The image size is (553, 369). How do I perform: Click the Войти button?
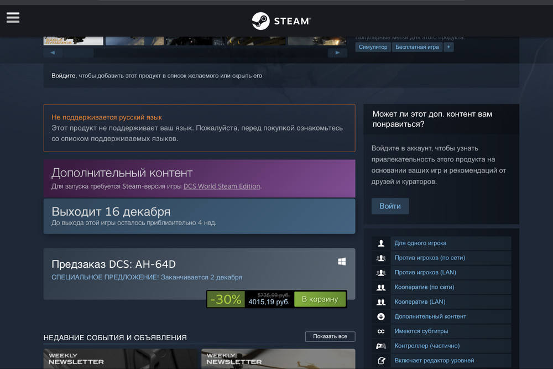390,206
